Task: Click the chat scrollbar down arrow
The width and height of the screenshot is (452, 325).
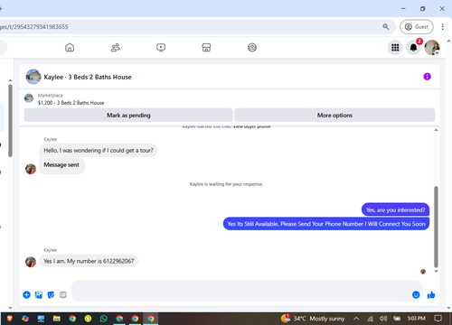Action: 436,271
